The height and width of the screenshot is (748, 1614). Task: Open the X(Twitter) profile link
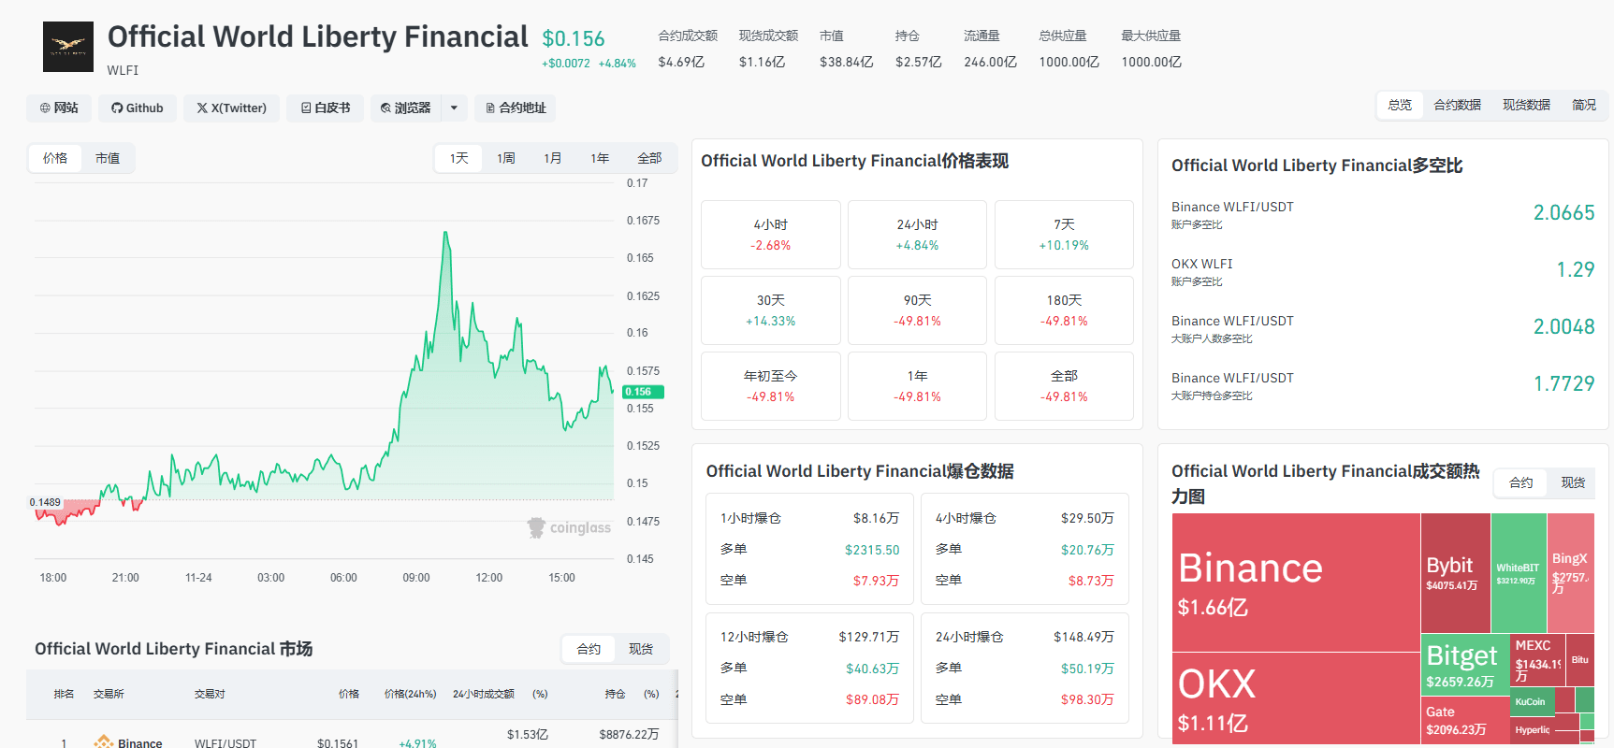232,108
